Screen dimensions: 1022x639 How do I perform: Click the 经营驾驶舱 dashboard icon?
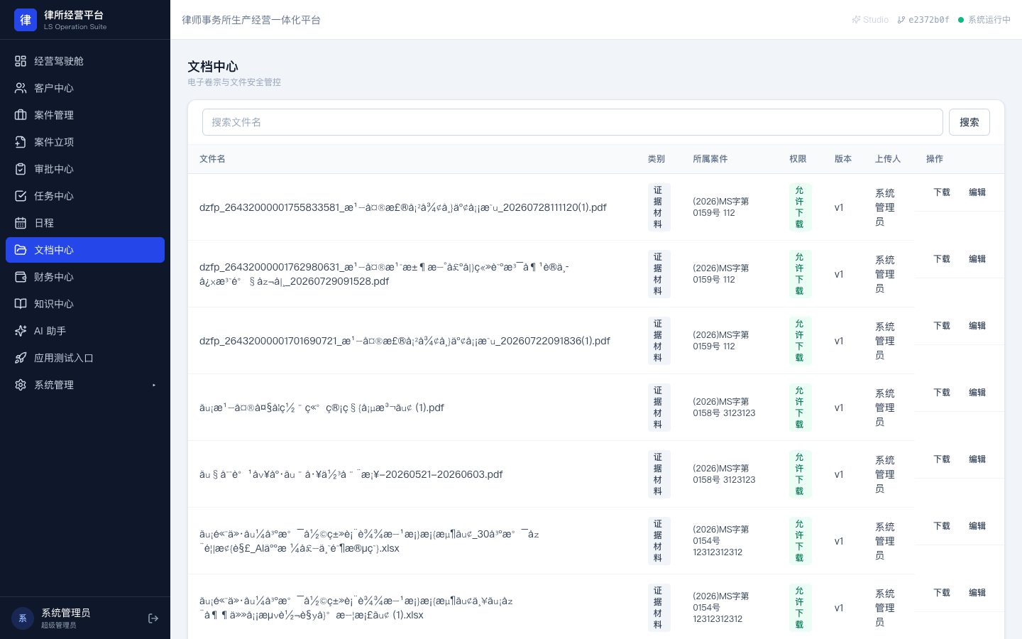[21, 61]
